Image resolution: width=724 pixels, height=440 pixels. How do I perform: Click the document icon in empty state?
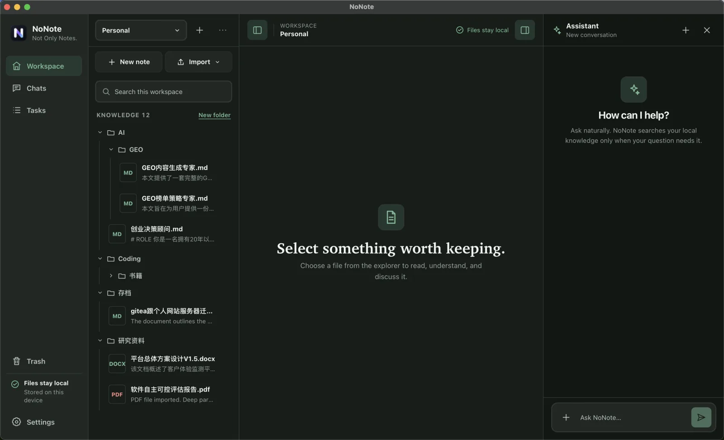(x=391, y=217)
